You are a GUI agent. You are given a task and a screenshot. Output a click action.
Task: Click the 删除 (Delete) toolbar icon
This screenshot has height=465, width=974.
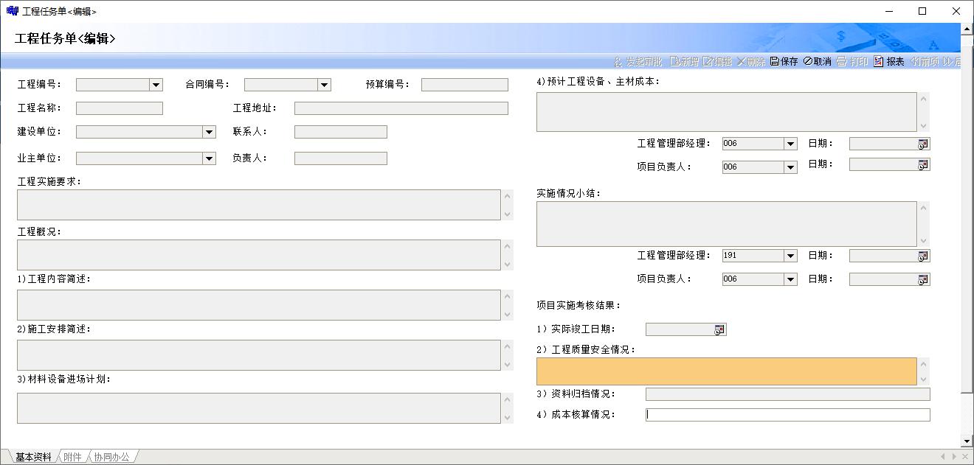pyautogui.click(x=750, y=62)
